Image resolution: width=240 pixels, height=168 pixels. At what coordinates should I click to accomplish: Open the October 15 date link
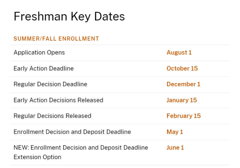[x=182, y=68]
